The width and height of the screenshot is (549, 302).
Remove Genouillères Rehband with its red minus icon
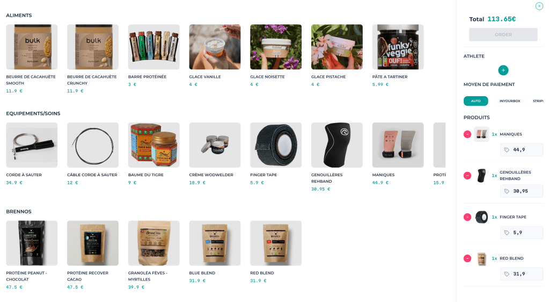(467, 176)
